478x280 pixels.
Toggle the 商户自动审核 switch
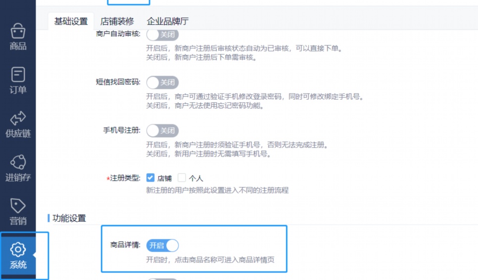(162, 35)
